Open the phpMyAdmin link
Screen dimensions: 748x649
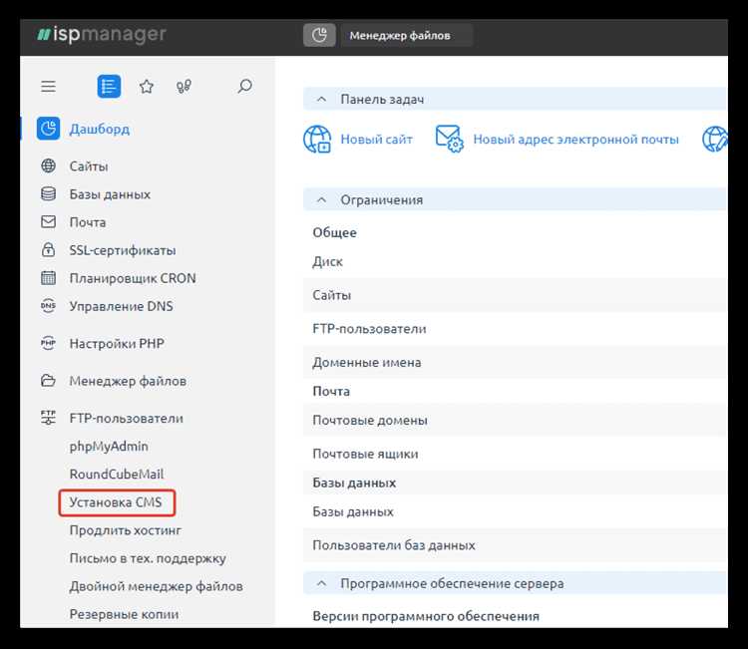tap(109, 447)
